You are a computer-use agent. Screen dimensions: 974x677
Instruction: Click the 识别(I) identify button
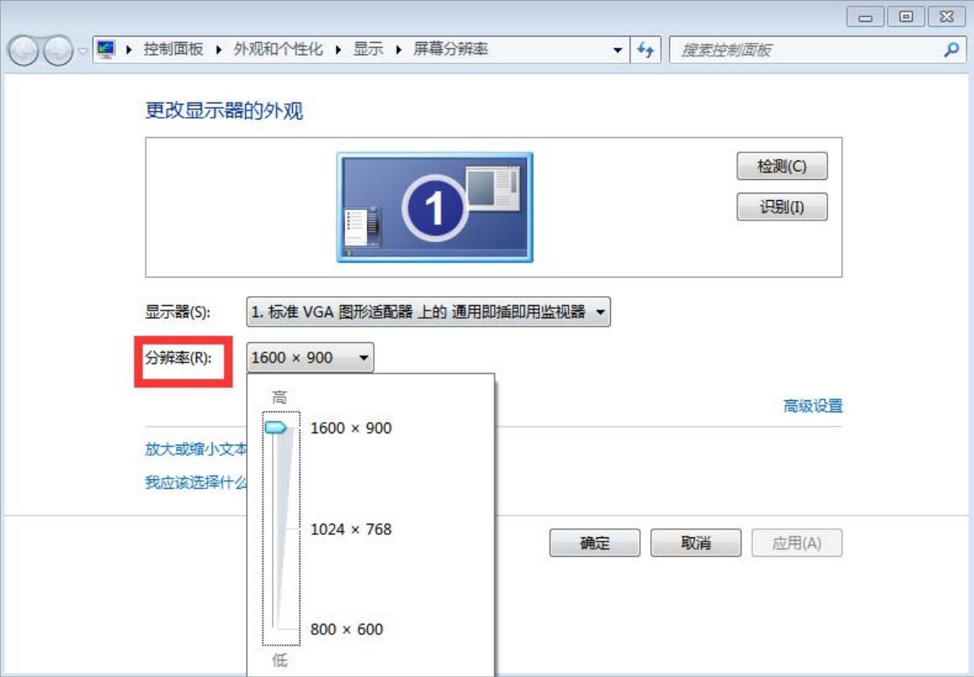click(x=782, y=207)
